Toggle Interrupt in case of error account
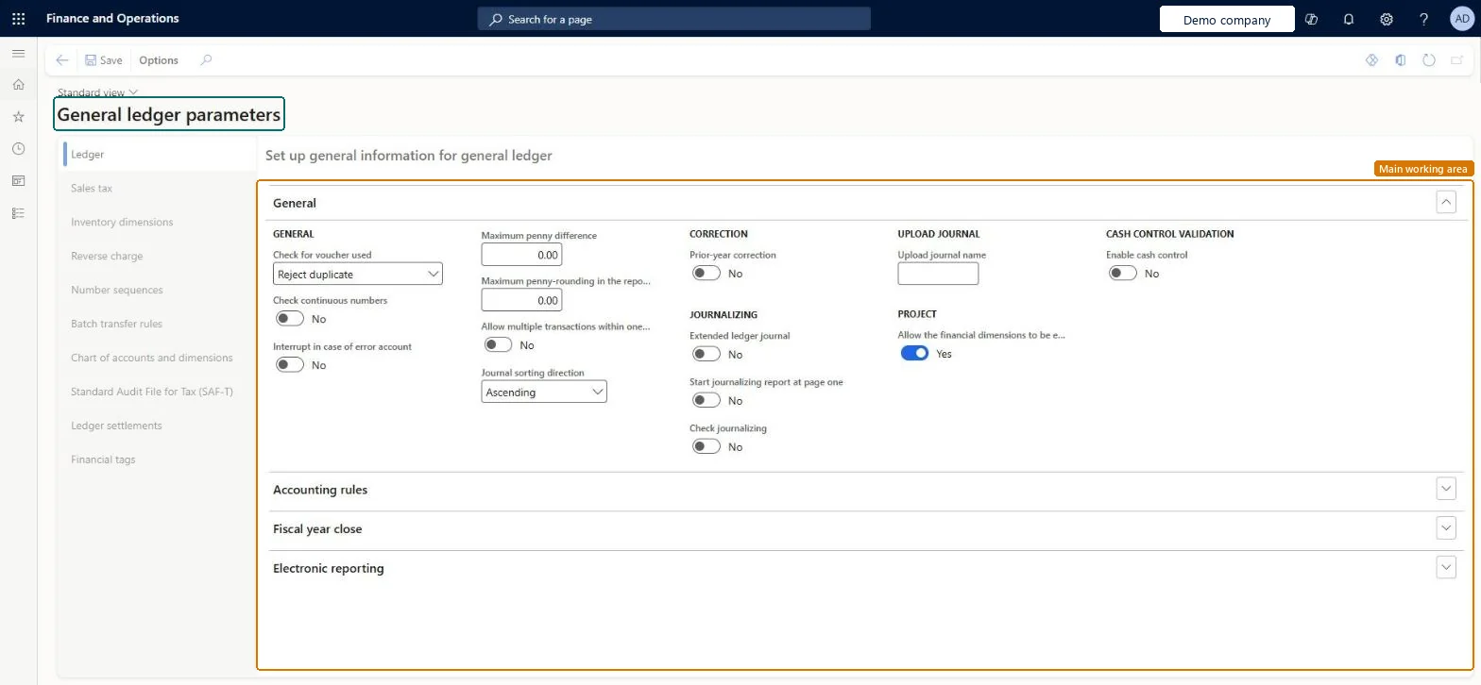 pyautogui.click(x=290, y=365)
